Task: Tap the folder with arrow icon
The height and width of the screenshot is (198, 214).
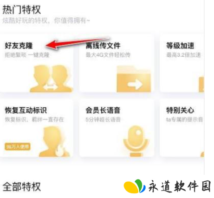Action: [x=134, y=79]
